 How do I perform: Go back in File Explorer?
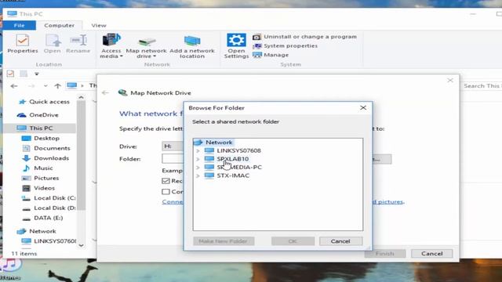click(14, 86)
